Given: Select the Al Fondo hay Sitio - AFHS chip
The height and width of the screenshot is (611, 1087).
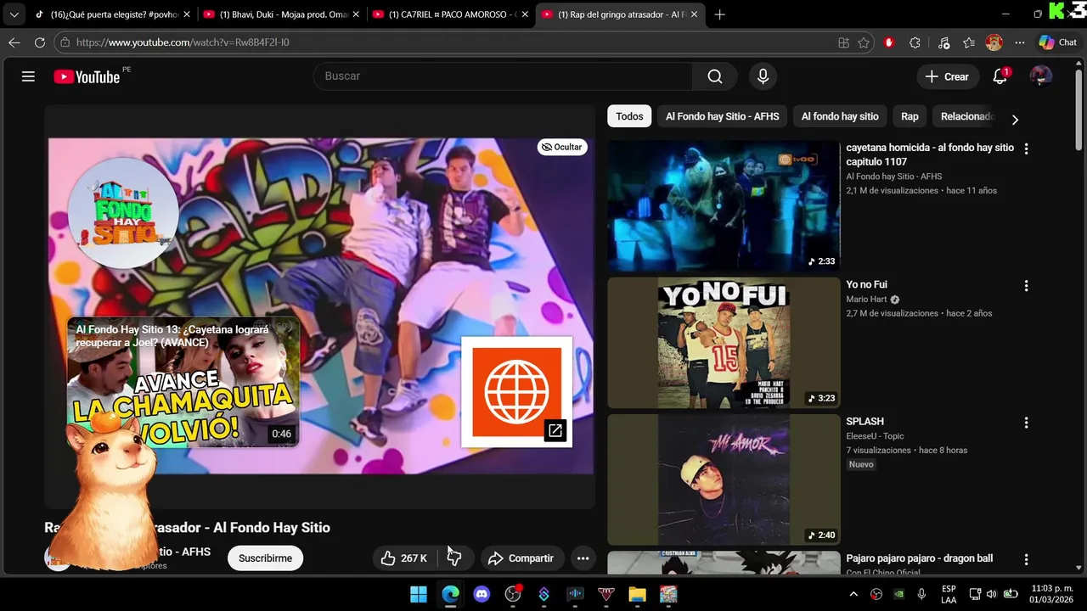Looking at the screenshot, I should (x=722, y=116).
